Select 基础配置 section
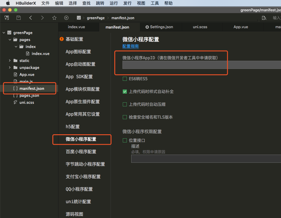 (74, 39)
